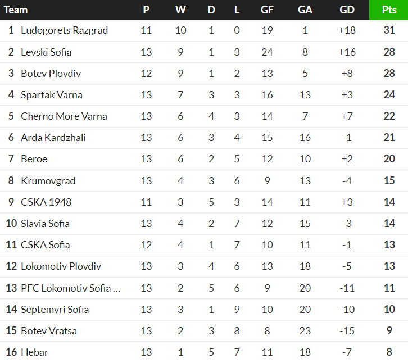Click the GA column header
This screenshot has width=408, height=363.
pos(305,10)
